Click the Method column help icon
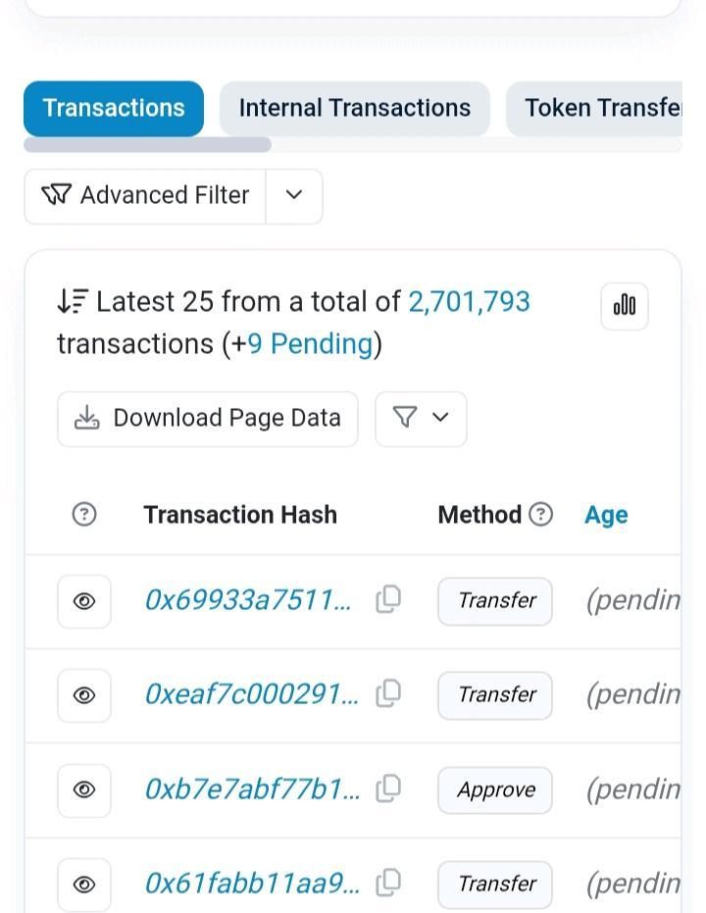Image resolution: width=706 pixels, height=913 pixels. 541,514
